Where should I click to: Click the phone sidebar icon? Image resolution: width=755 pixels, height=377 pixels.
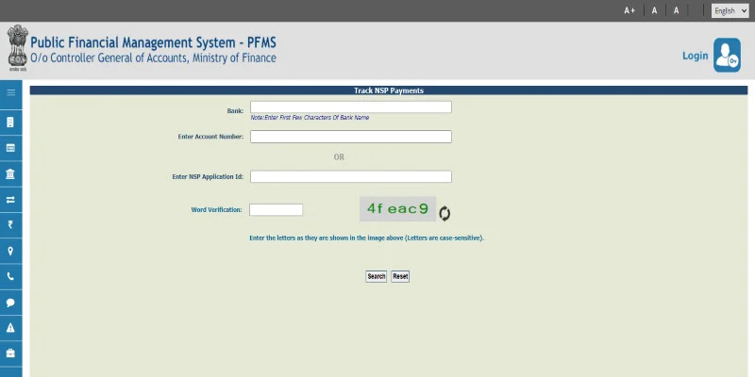click(10, 276)
